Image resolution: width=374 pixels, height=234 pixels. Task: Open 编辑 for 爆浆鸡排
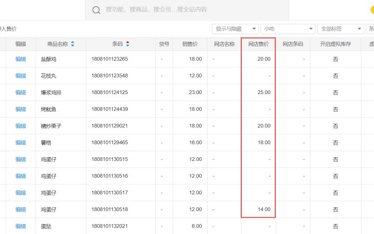21,92
